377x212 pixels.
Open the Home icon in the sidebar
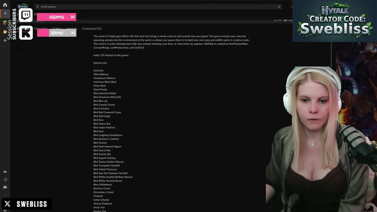tap(5, 5)
